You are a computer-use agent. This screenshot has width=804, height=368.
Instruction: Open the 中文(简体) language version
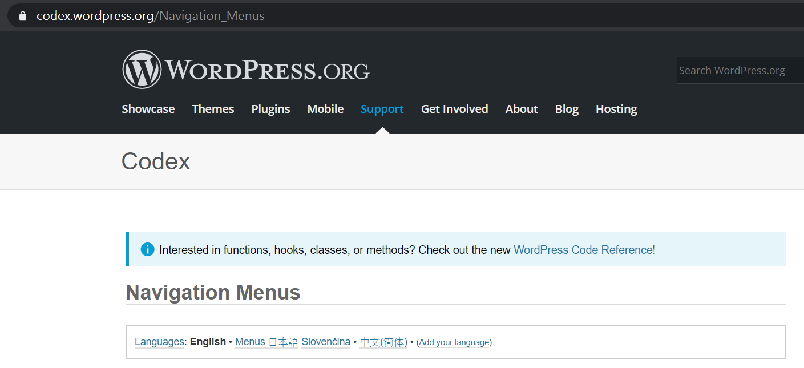tap(383, 342)
